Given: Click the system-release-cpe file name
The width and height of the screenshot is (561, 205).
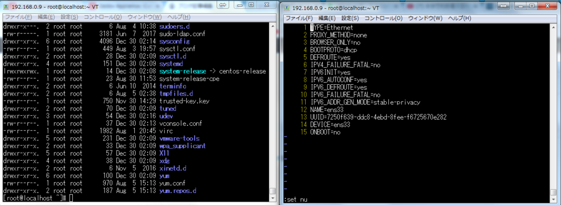Looking at the screenshot, I should pyautogui.click(x=189, y=79).
